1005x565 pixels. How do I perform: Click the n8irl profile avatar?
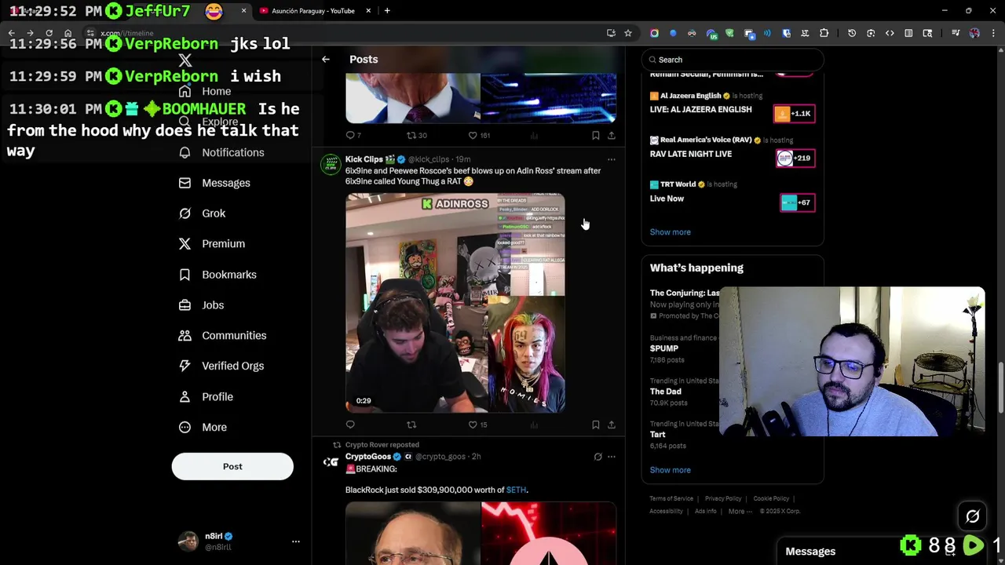tap(188, 541)
